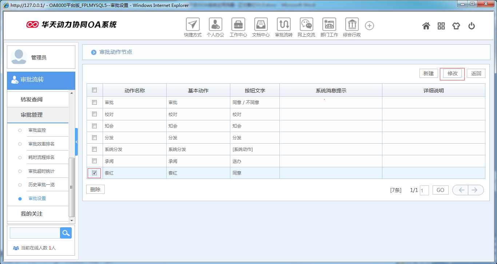Uncheck the 套红 row checkbox

click(x=94, y=173)
